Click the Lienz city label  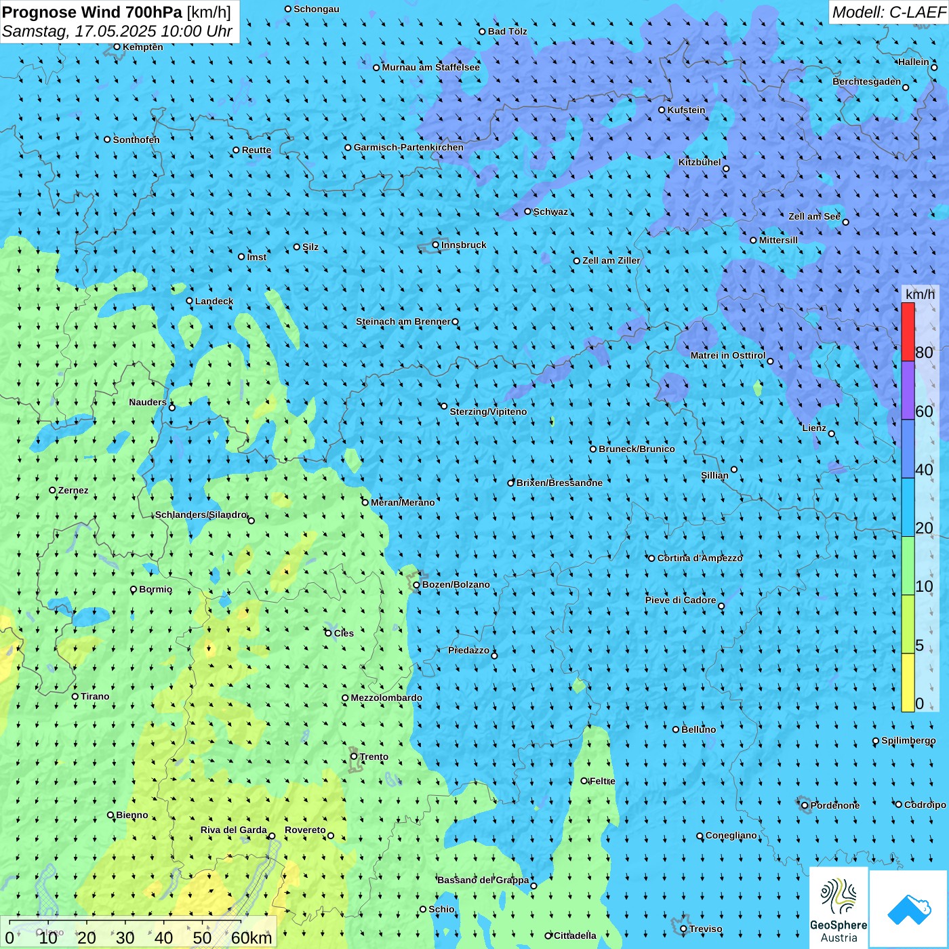(x=814, y=428)
